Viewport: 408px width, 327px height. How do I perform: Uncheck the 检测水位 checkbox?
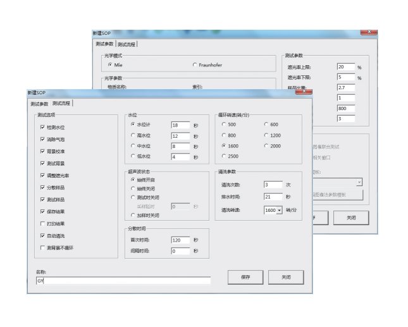[42, 127]
